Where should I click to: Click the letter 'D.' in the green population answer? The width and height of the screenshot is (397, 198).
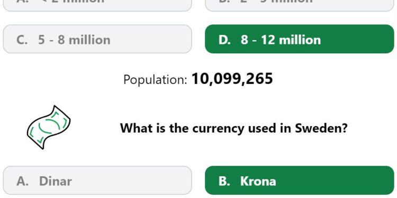224,40
